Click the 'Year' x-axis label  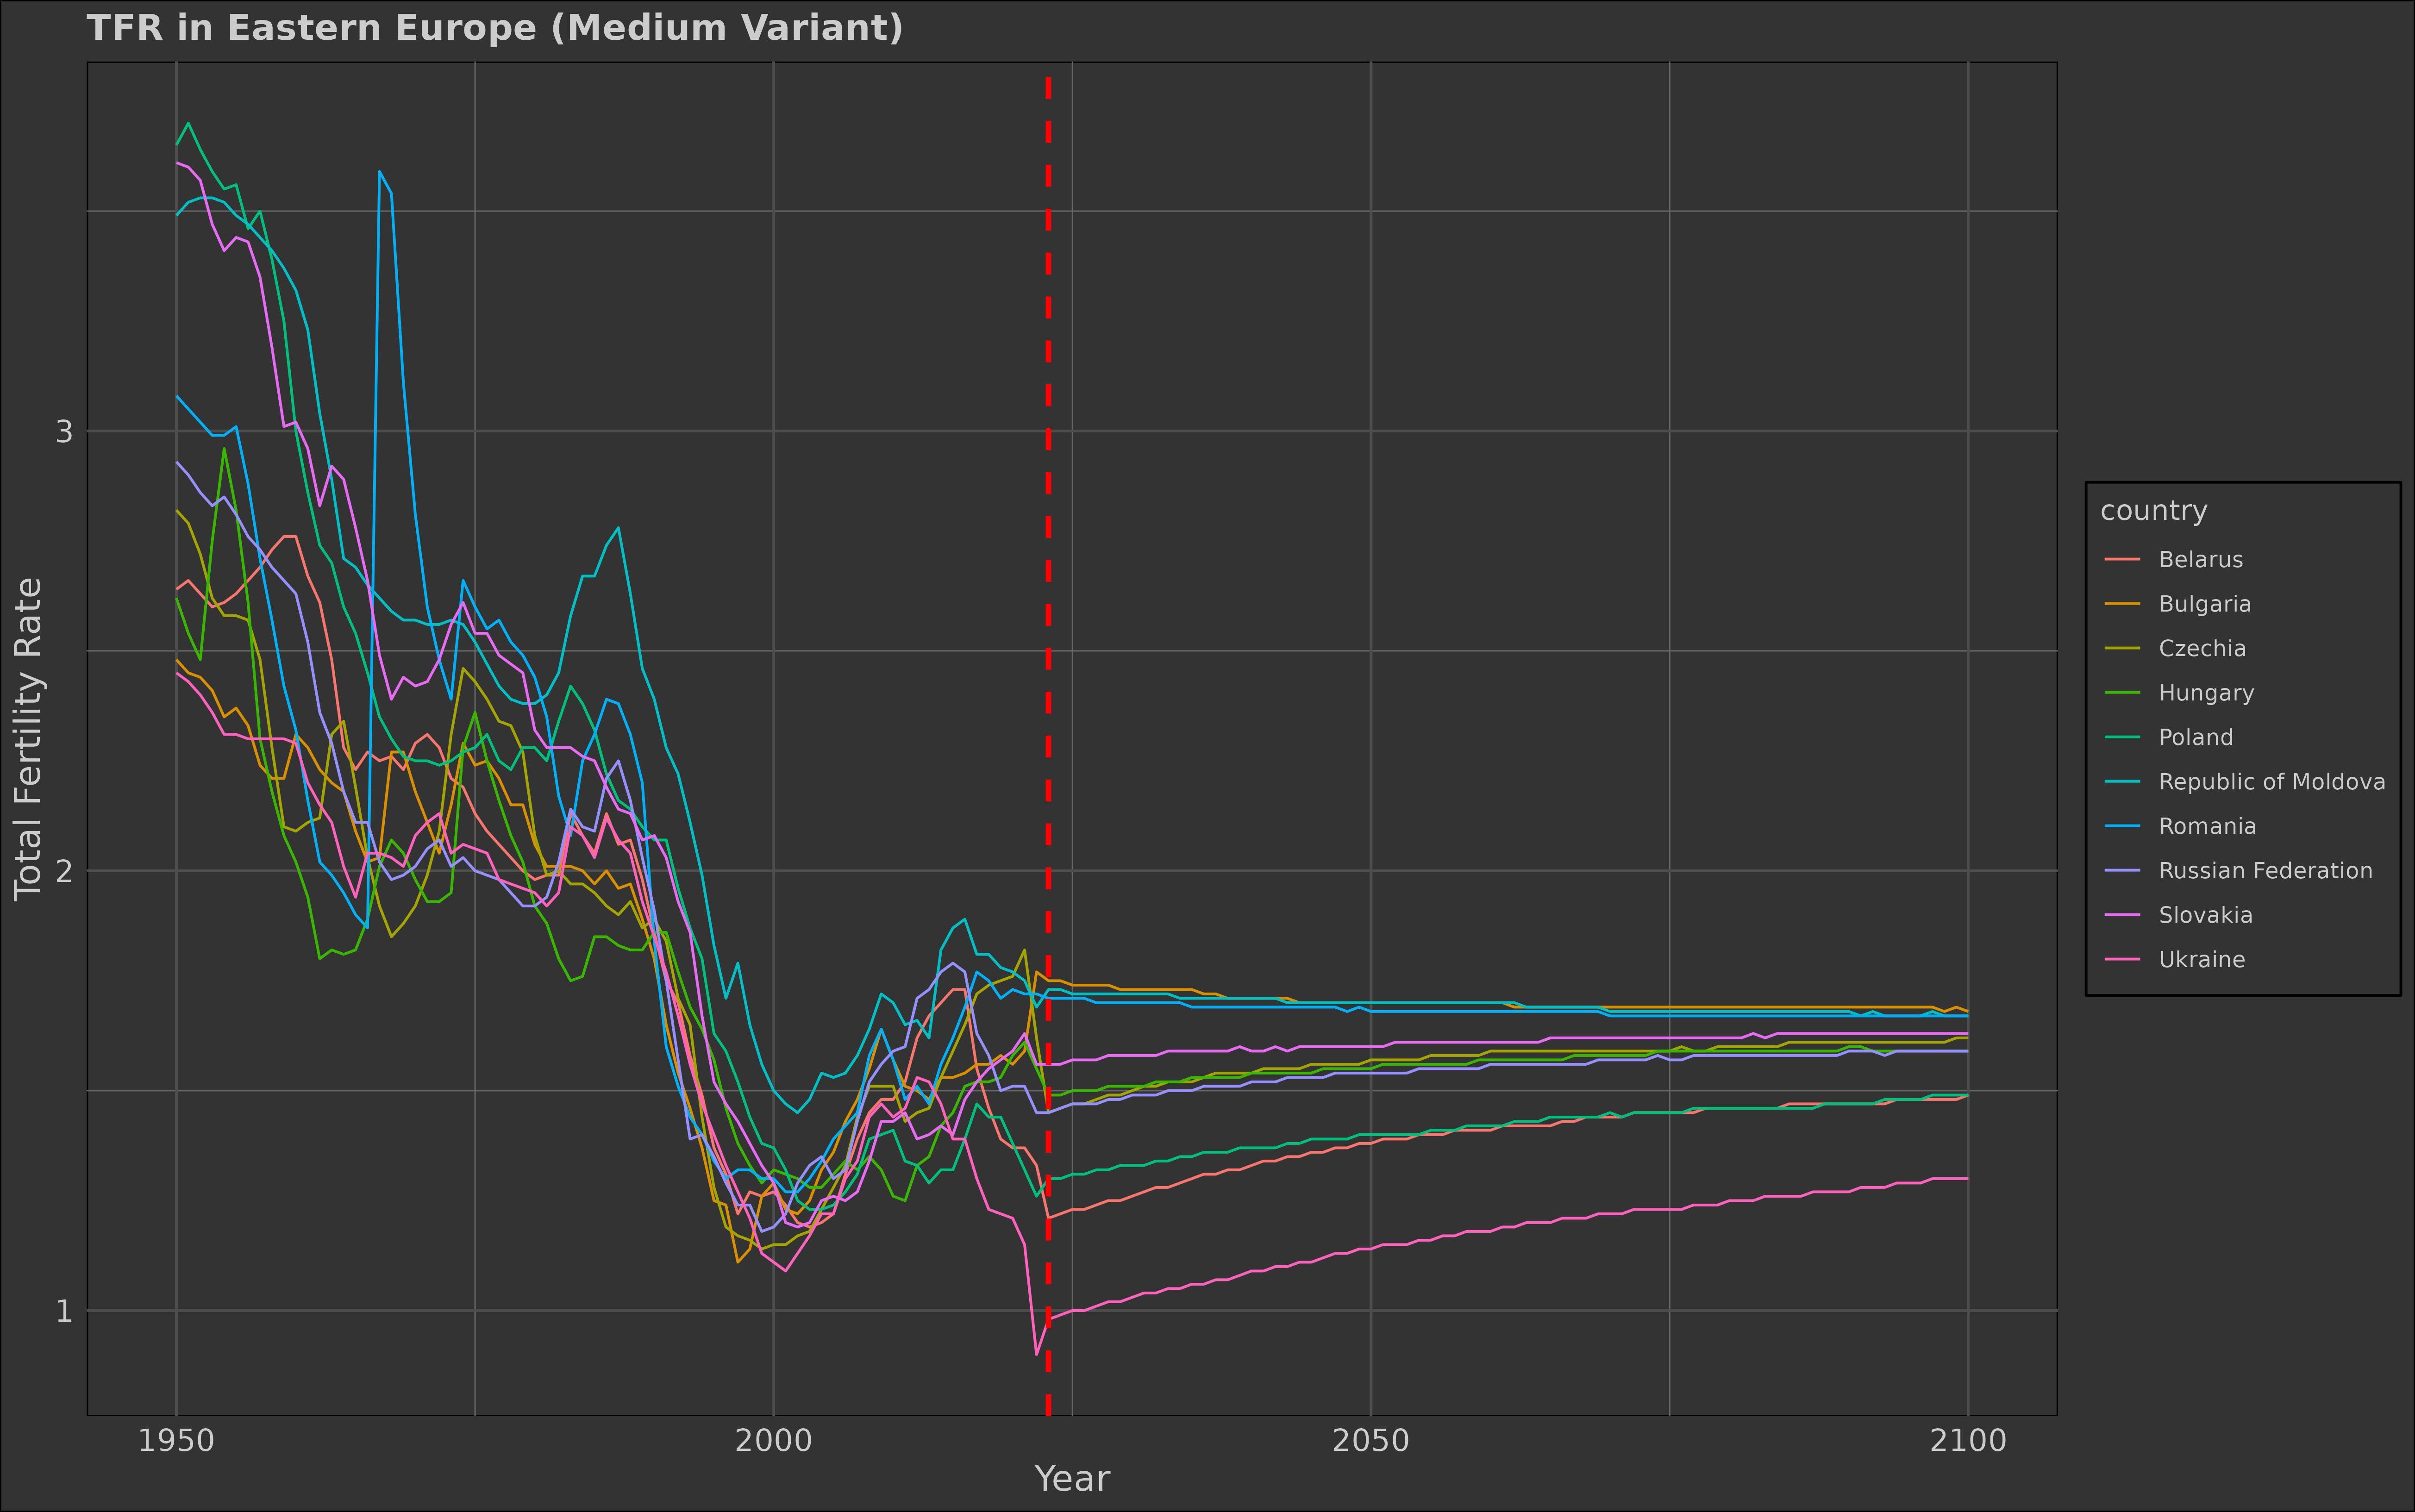(x=1072, y=1479)
